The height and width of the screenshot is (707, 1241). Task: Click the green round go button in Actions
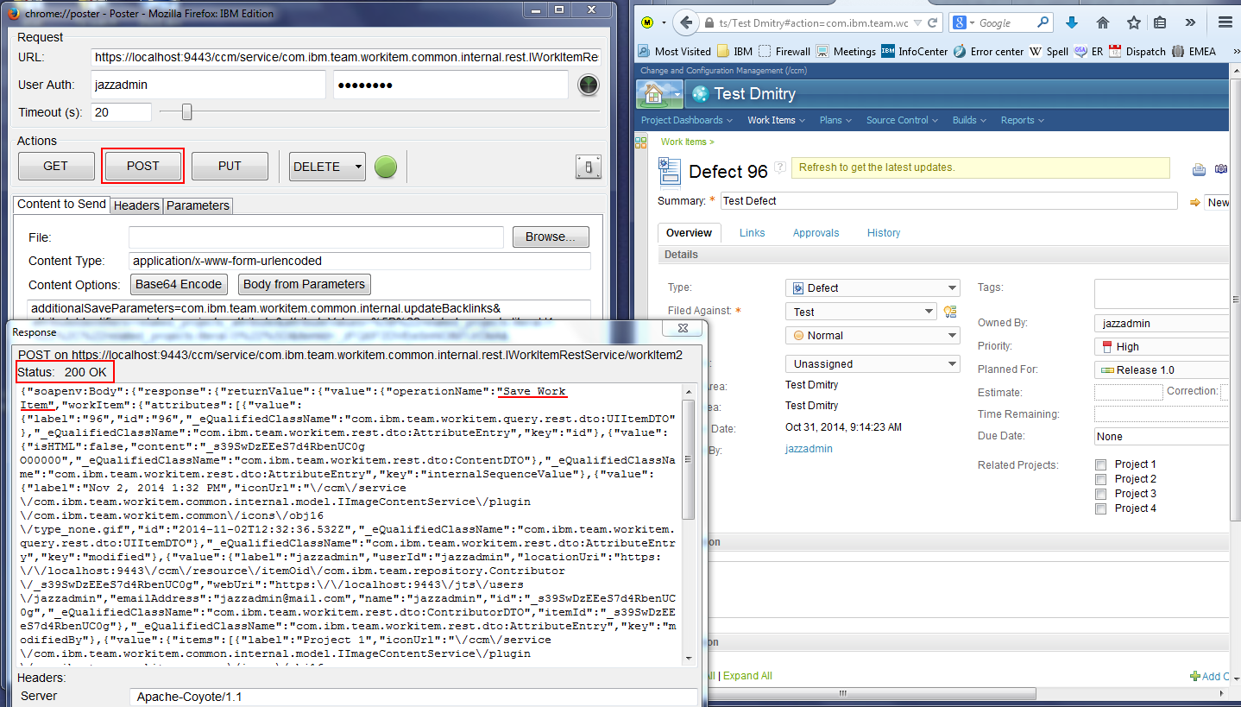pos(386,167)
